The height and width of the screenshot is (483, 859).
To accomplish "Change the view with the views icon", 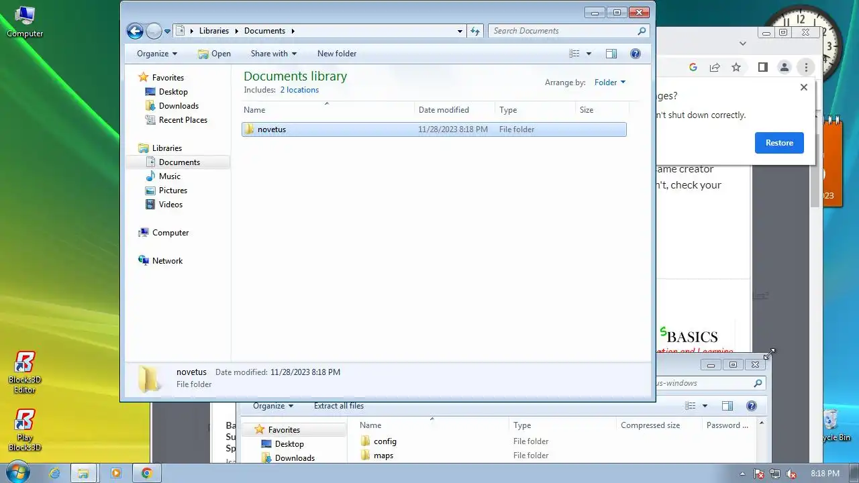I will (574, 54).
